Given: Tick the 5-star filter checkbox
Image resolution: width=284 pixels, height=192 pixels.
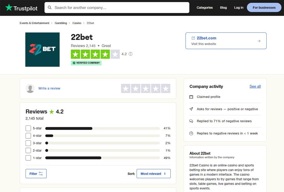Looking at the screenshot, I should [28, 128].
